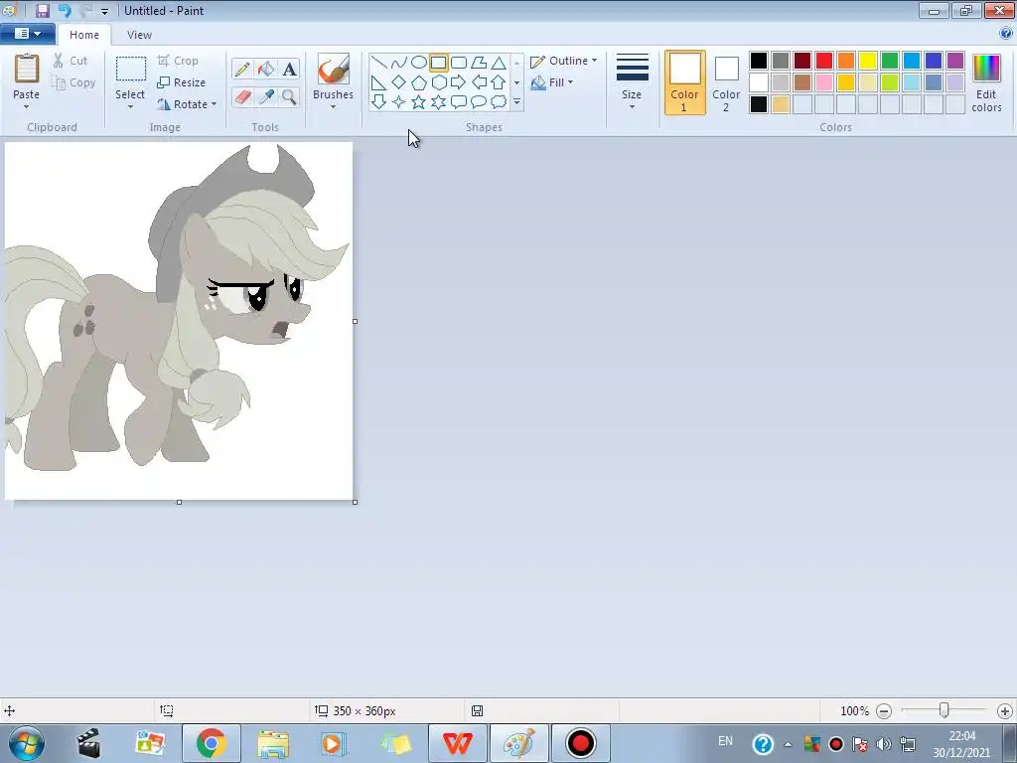This screenshot has width=1017, height=763.
Task: Pick the red color swatch
Action: (824, 61)
